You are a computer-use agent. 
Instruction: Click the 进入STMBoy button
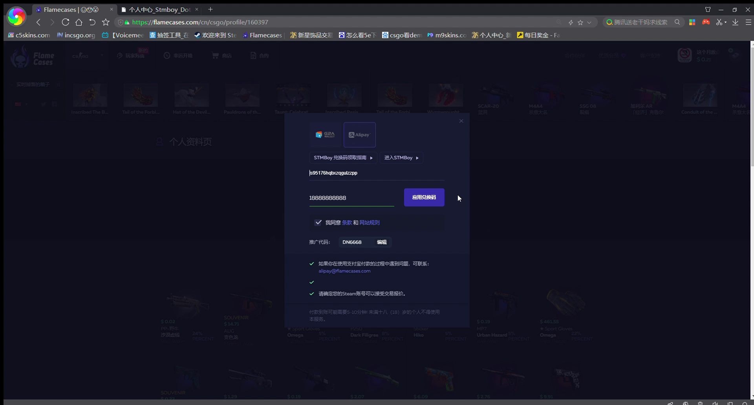pos(401,158)
